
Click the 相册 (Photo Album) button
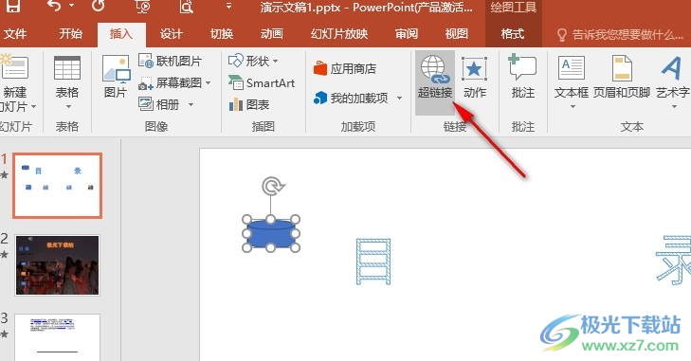pos(159,104)
